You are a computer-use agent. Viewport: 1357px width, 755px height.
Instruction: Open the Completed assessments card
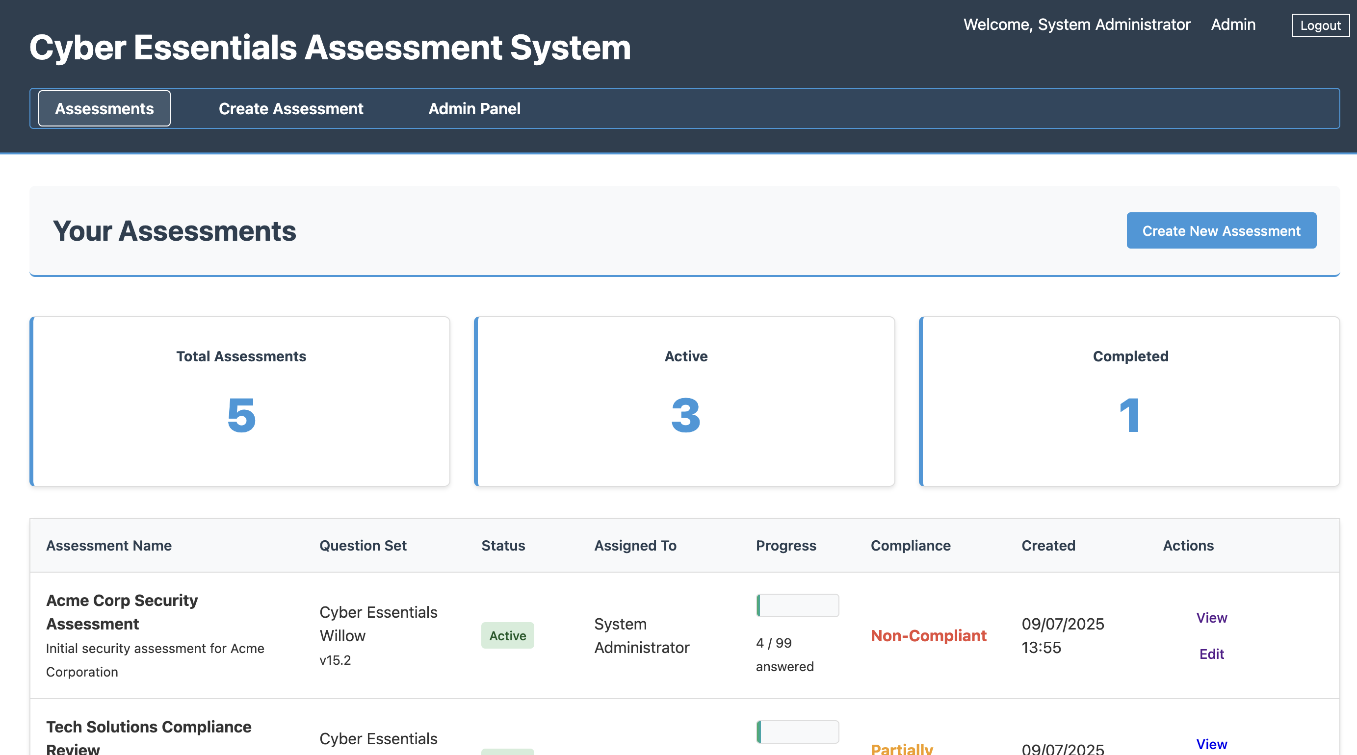pyautogui.click(x=1130, y=402)
